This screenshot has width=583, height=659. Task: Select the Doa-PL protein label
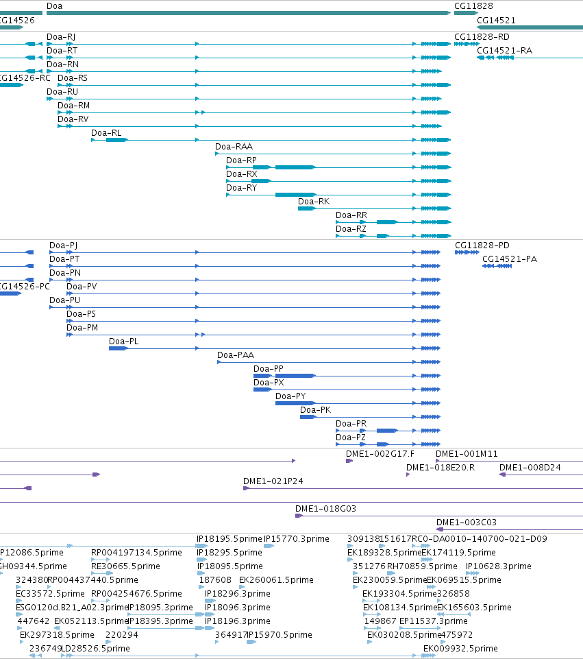pos(123,342)
